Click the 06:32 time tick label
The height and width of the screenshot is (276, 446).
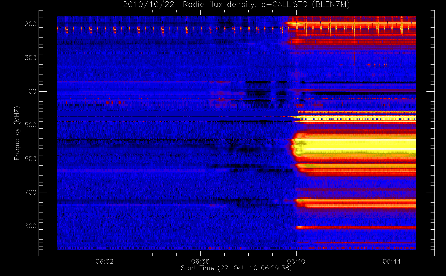[x=104, y=261]
